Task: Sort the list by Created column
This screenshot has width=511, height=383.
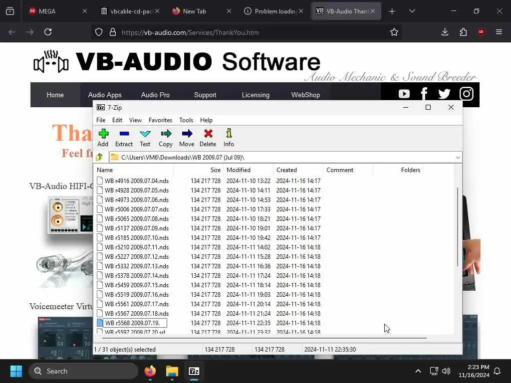Action: [x=298, y=170]
